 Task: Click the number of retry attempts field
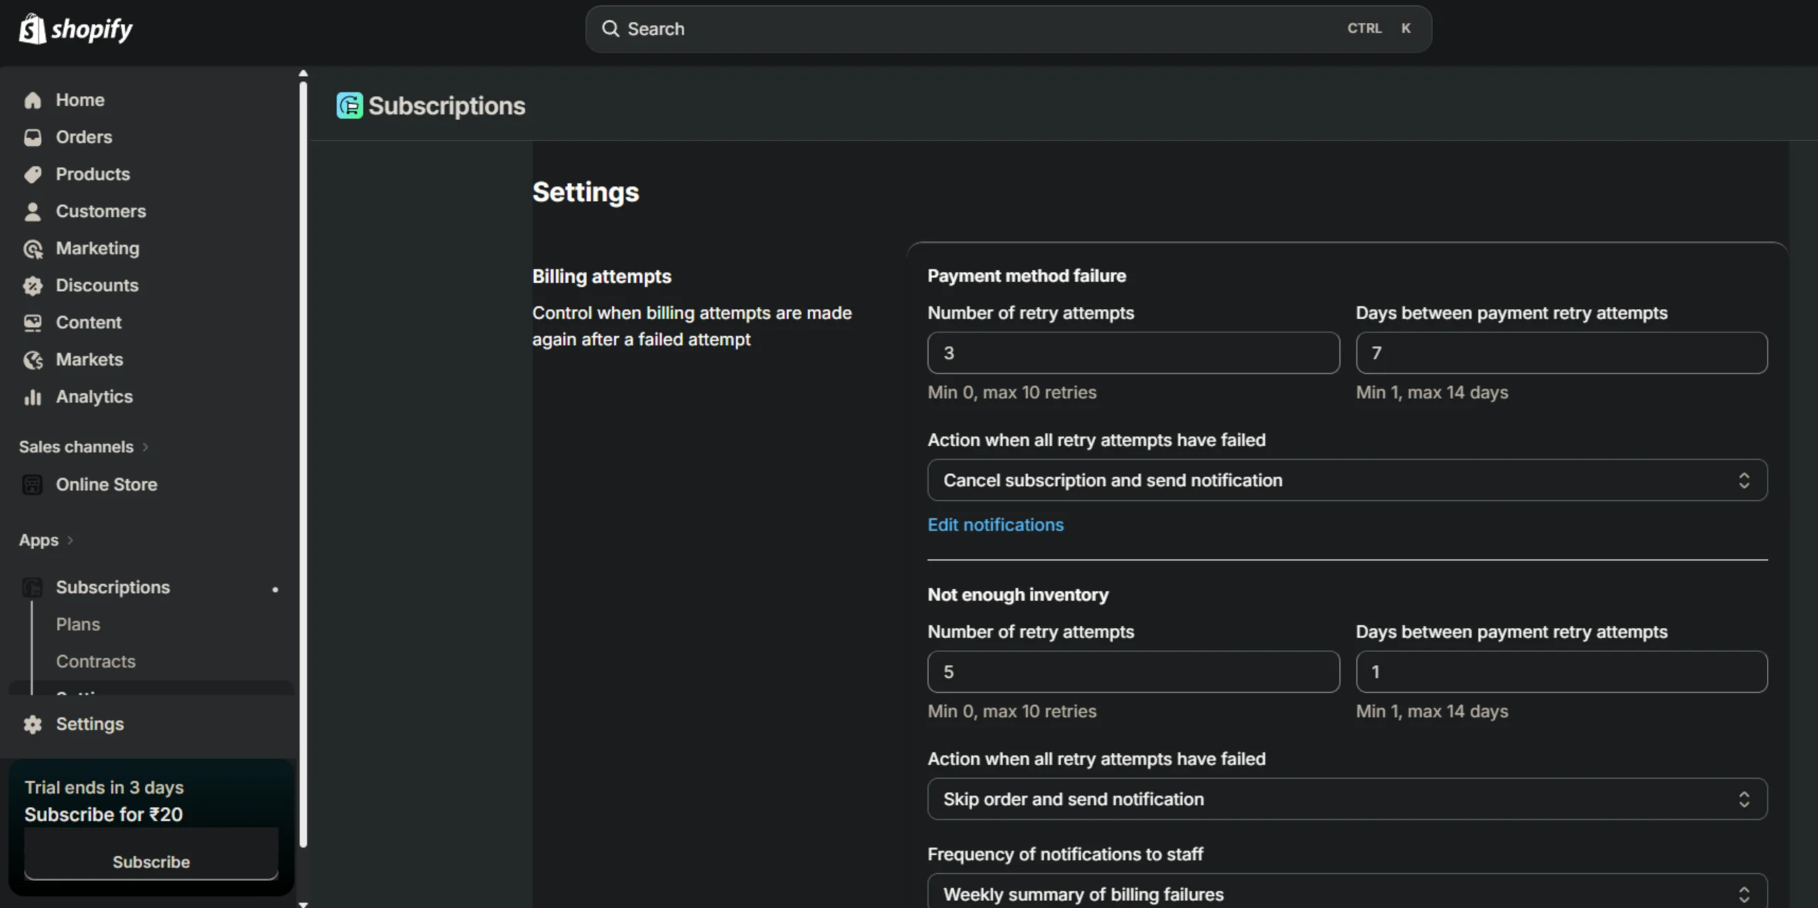point(1133,352)
